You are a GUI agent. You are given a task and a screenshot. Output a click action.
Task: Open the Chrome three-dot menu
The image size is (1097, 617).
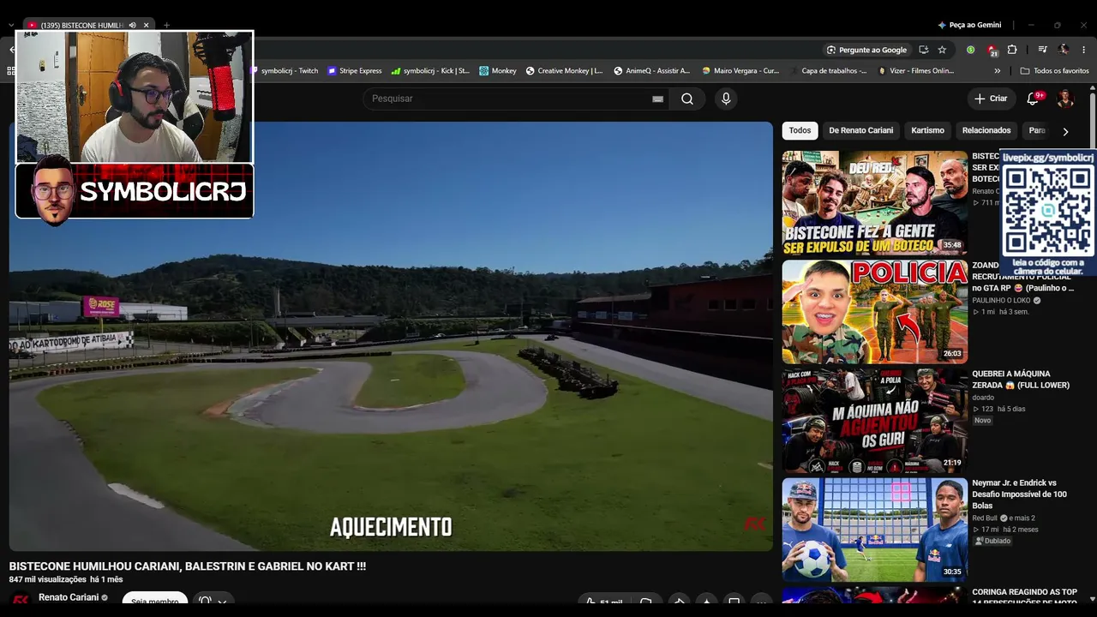(1085, 50)
